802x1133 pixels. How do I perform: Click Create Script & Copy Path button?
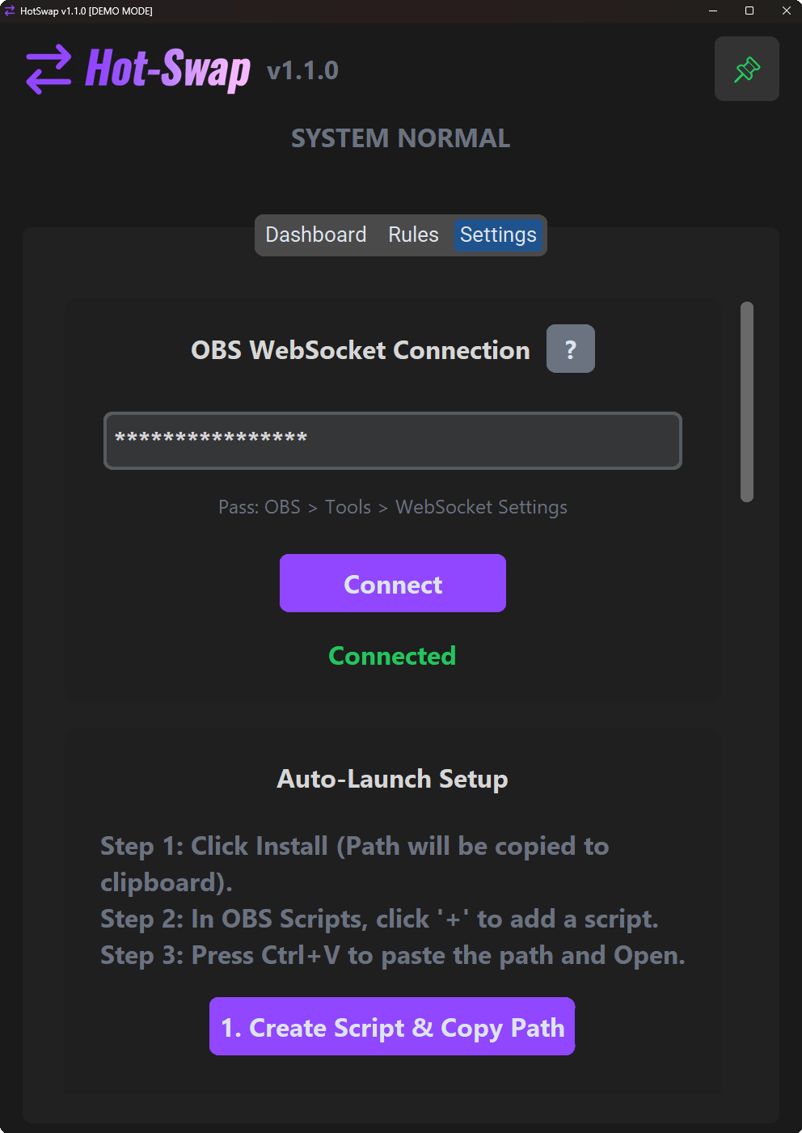tap(392, 1026)
